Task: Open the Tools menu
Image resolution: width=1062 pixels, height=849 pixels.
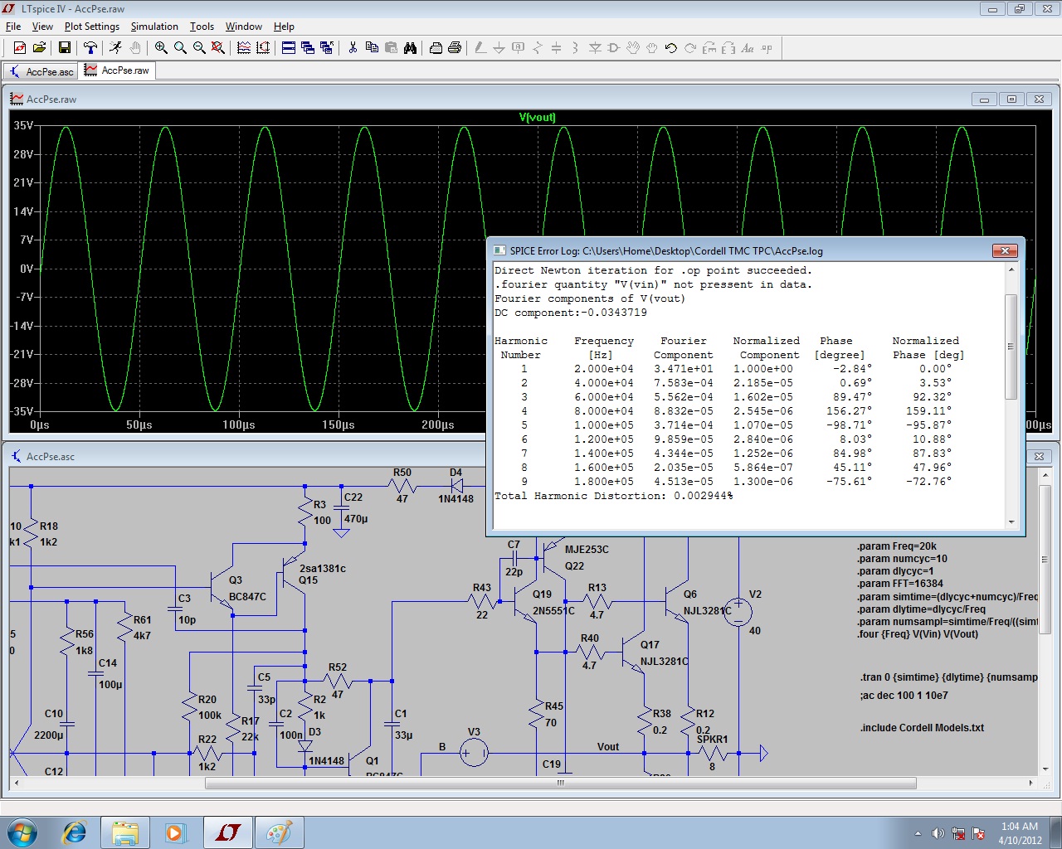Action: [x=202, y=27]
